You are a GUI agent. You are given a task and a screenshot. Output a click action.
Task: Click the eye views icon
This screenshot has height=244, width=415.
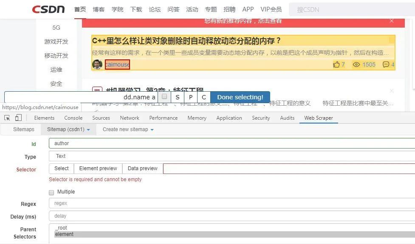356,65
